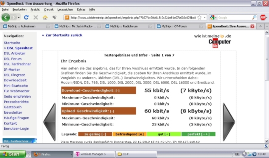Click the DE language indicator in tray
This screenshot has width=269, height=158.
[x=237, y=154]
